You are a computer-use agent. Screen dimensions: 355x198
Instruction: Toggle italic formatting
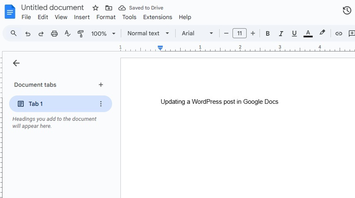pyautogui.click(x=281, y=34)
